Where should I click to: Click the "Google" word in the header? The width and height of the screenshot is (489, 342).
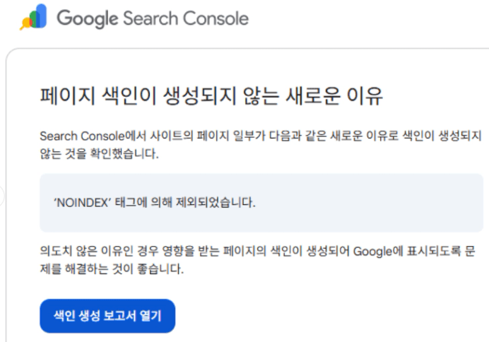tap(86, 18)
